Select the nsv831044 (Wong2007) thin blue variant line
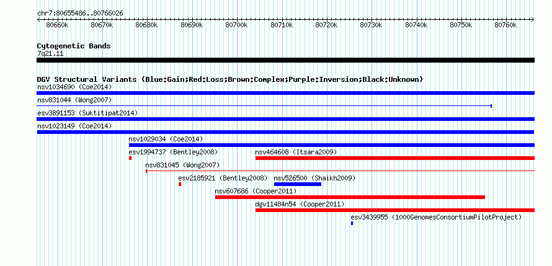The image size is (552, 266). point(264,106)
